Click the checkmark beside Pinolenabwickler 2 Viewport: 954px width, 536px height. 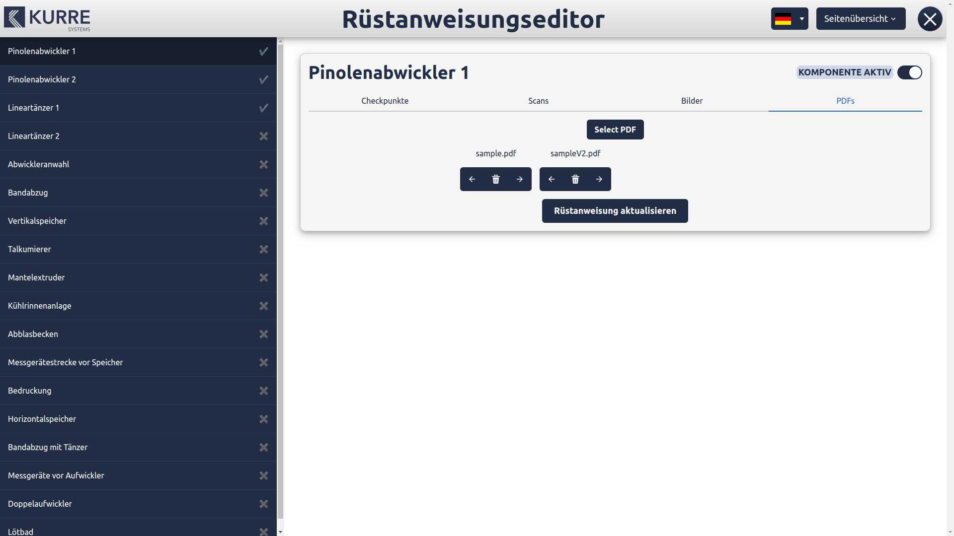pos(264,79)
